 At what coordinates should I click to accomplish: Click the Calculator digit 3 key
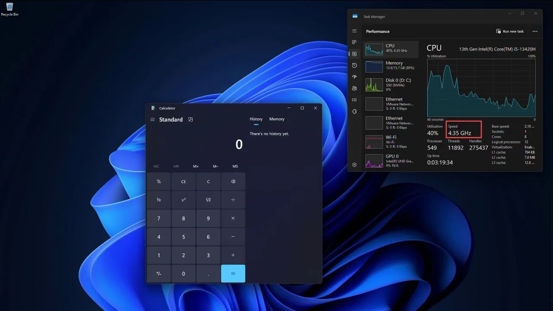click(x=208, y=255)
